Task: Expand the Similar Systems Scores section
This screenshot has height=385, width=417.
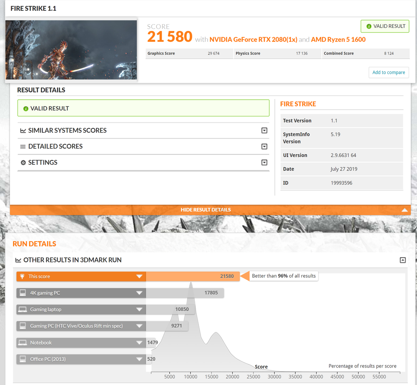Action: point(264,131)
